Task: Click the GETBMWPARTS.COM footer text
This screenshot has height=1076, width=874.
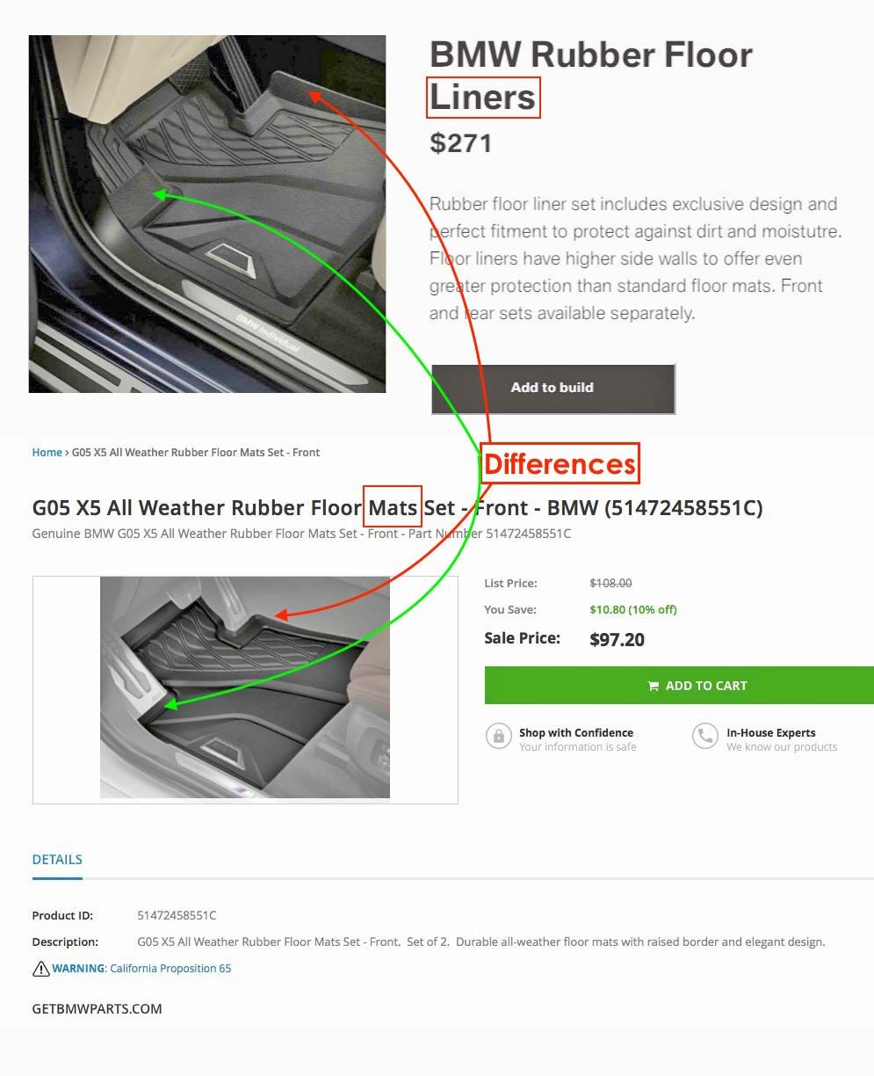Action: (x=98, y=1009)
